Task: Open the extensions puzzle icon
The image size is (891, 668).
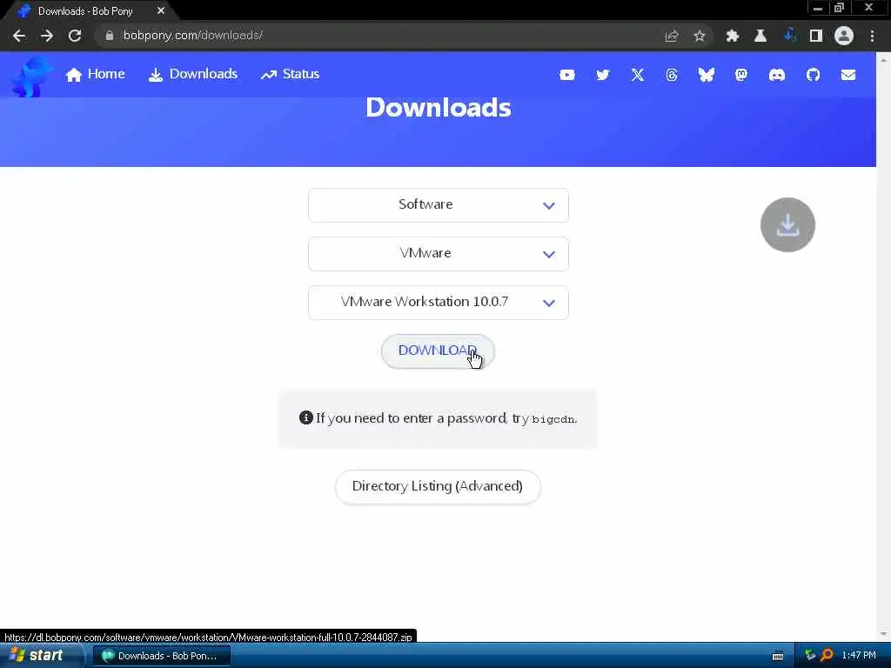Action: (x=733, y=36)
